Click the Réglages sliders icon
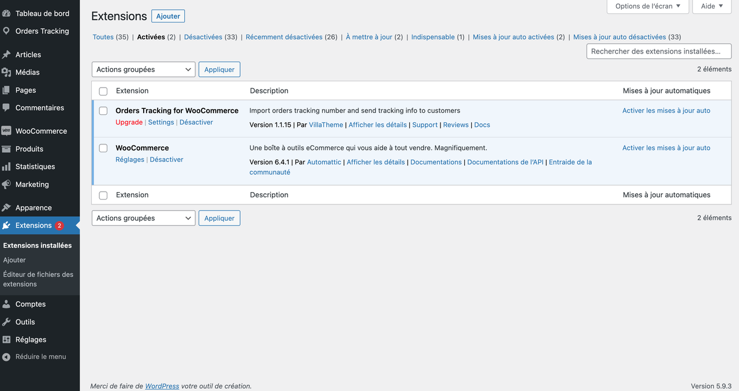This screenshot has width=739, height=391. point(6,340)
